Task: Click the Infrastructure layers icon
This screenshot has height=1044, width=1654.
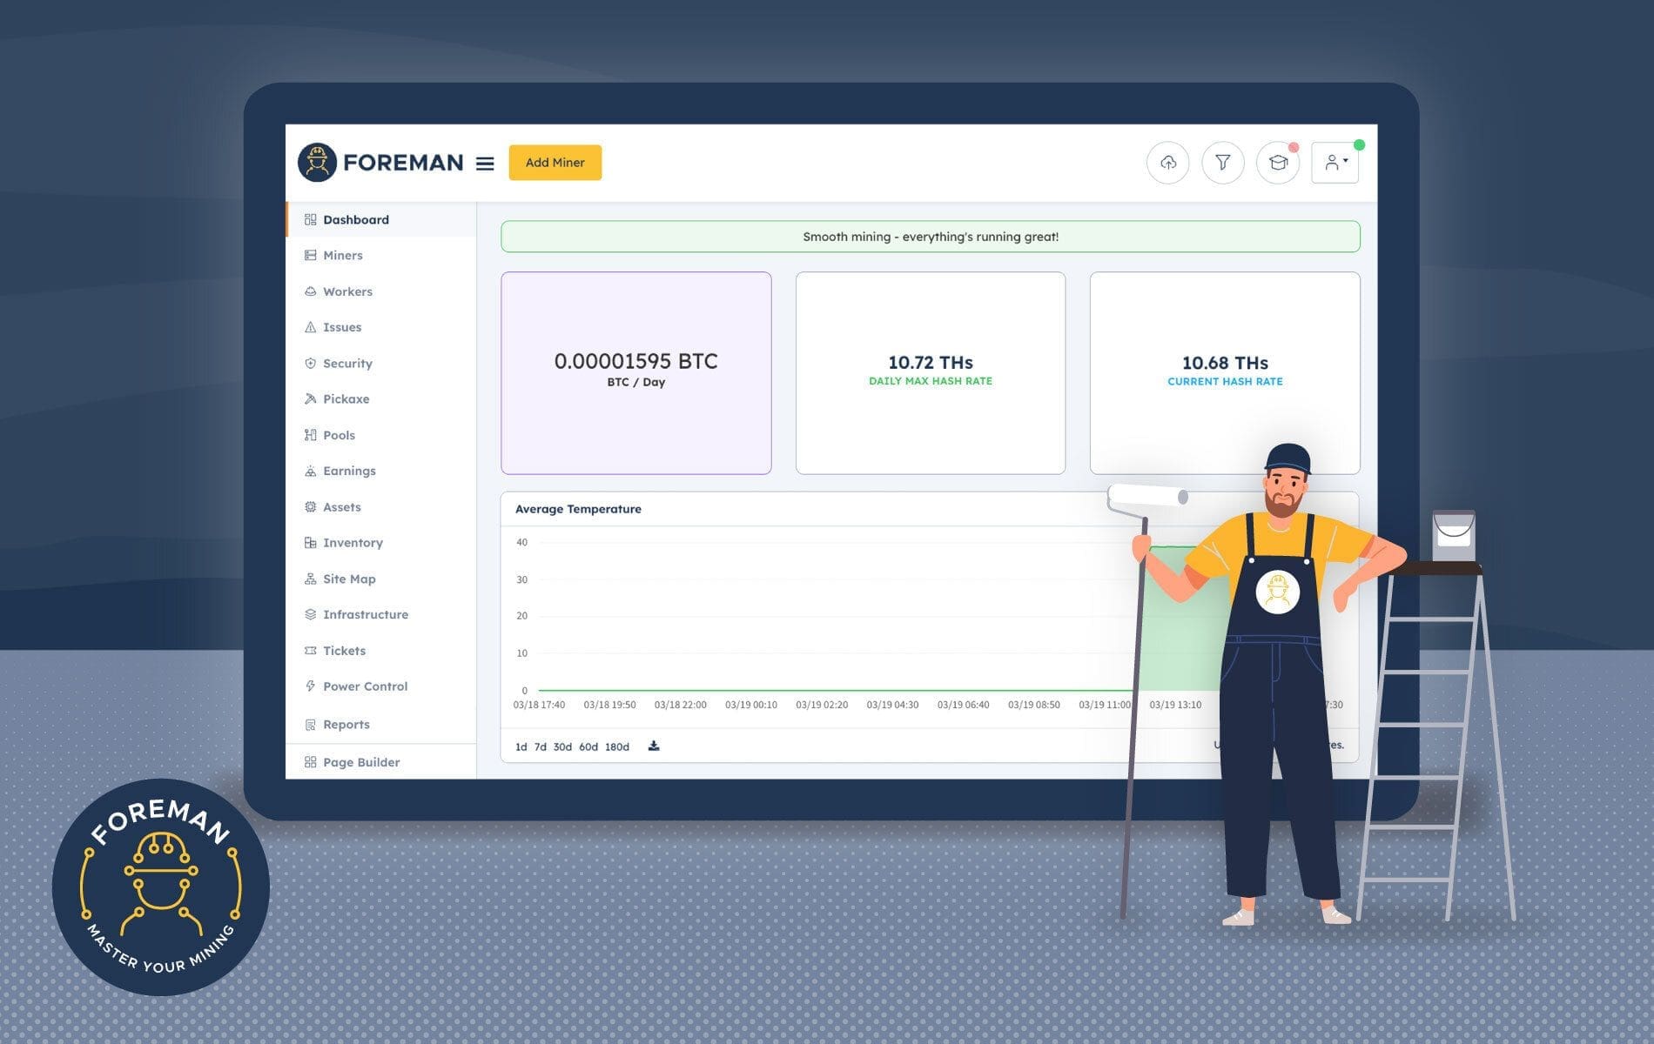Action: pos(310,614)
